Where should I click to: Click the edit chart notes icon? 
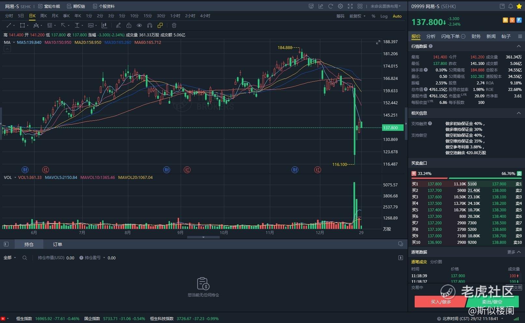(321, 6)
